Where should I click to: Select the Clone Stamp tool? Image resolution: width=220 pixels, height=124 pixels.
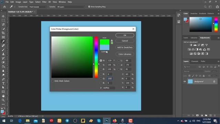click(x=3, y=54)
